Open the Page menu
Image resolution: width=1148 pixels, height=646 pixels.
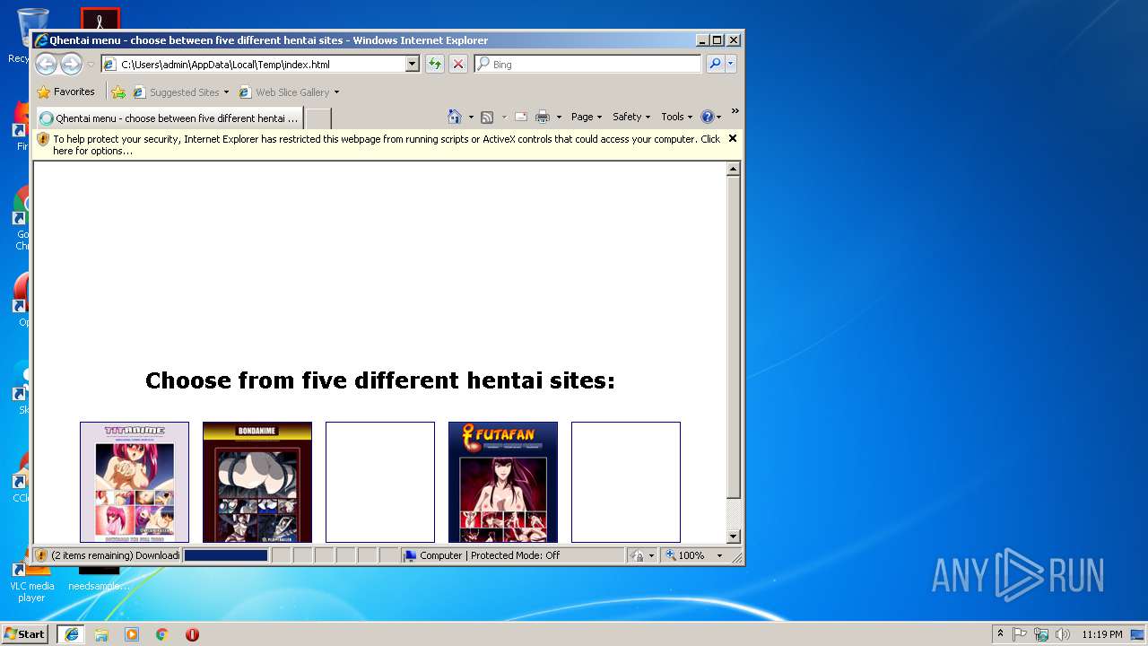587,117
